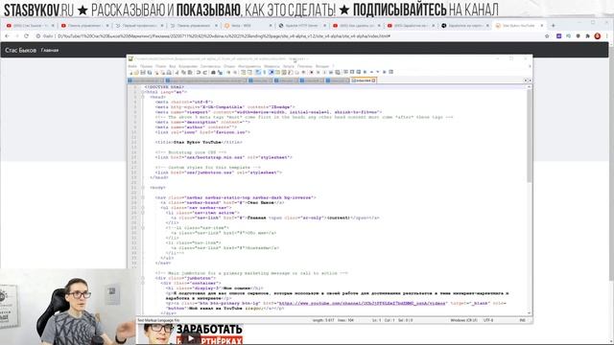The width and height of the screenshot is (614, 345).
Task: Play the recorded macro from toolbar
Action: (324, 73)
